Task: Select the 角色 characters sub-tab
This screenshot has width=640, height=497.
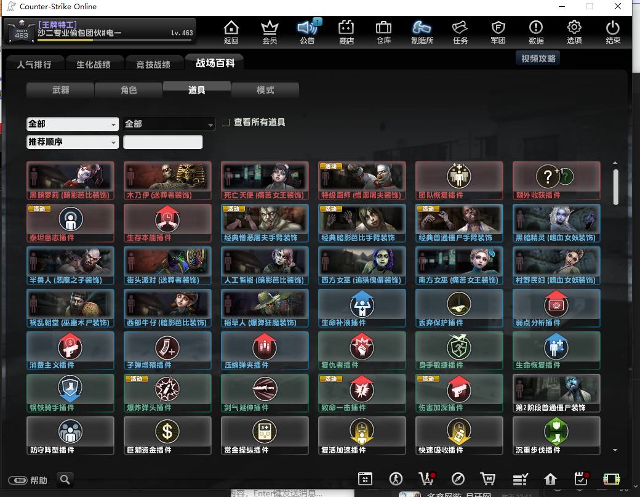Action: click(x=129, y=90)
